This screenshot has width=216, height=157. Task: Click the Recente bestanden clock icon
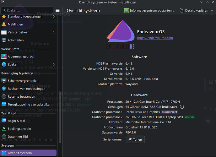(4, 96)
